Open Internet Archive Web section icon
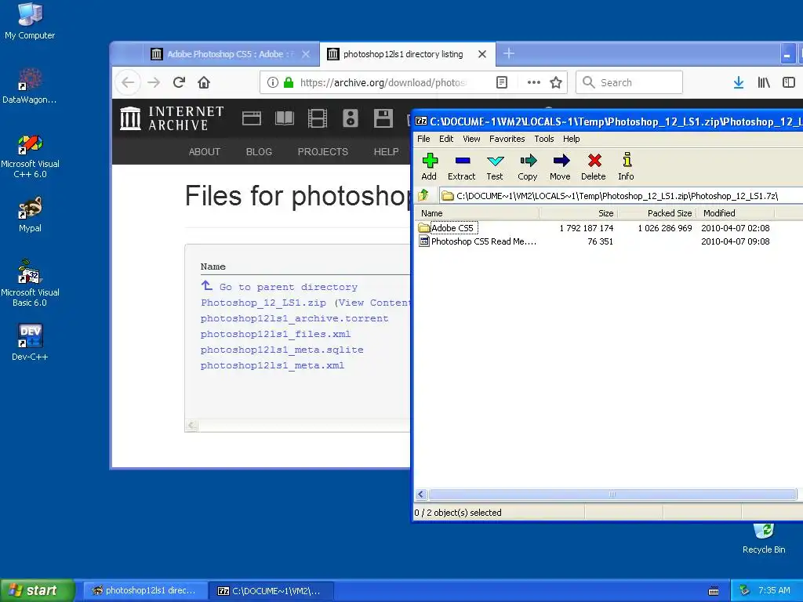 (252, 118)
